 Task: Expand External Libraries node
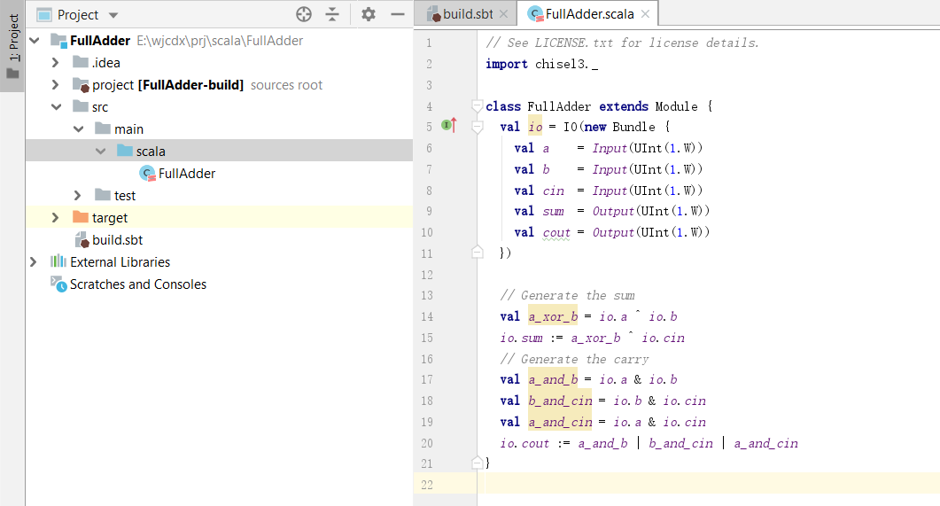(33, 262)
